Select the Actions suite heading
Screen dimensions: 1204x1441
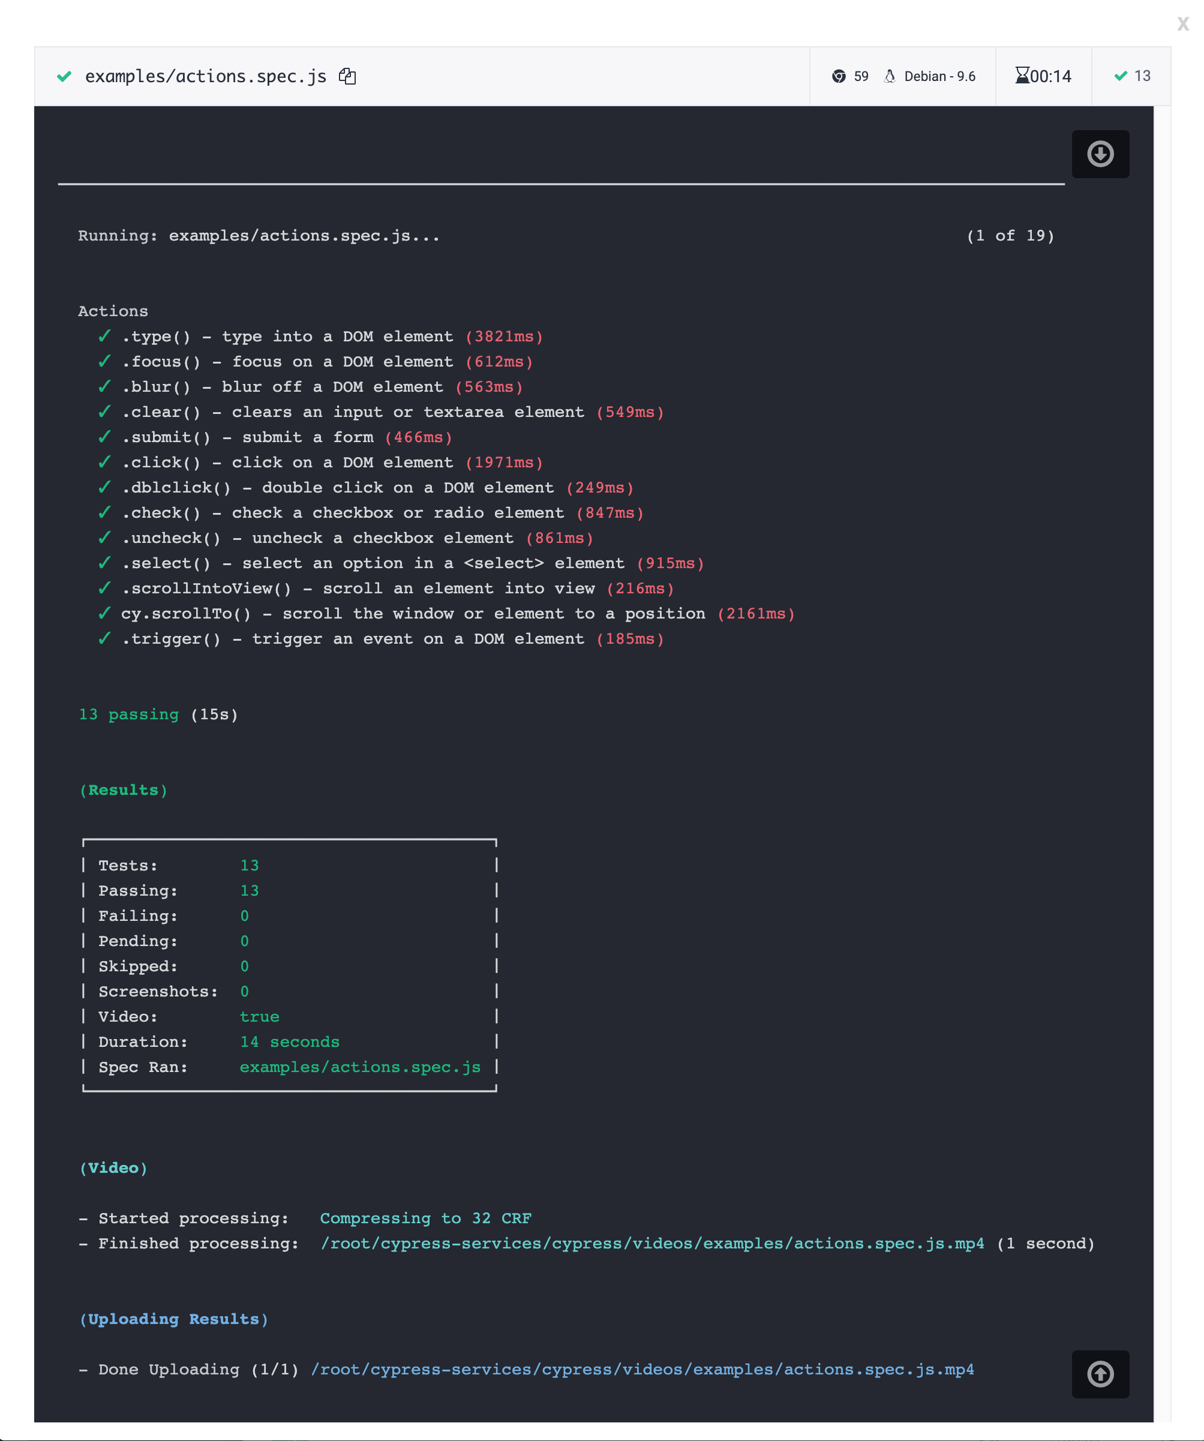(113, 310)
